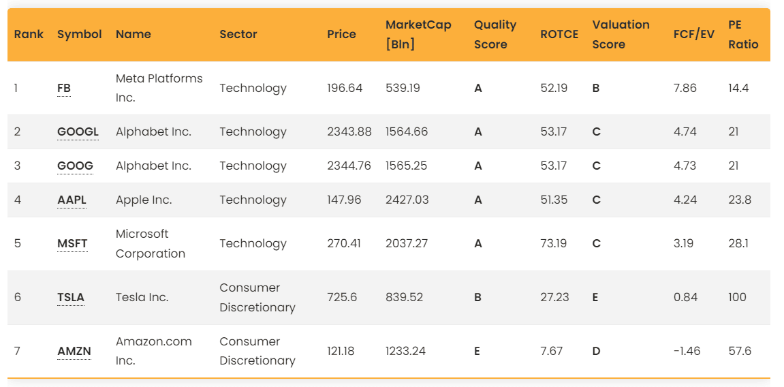Sort by the ROTCE column header

pyautogui.click(x=559, y=35)
